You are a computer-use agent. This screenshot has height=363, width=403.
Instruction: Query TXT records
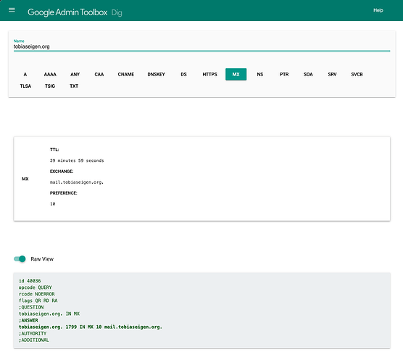[x=74, y=86]
